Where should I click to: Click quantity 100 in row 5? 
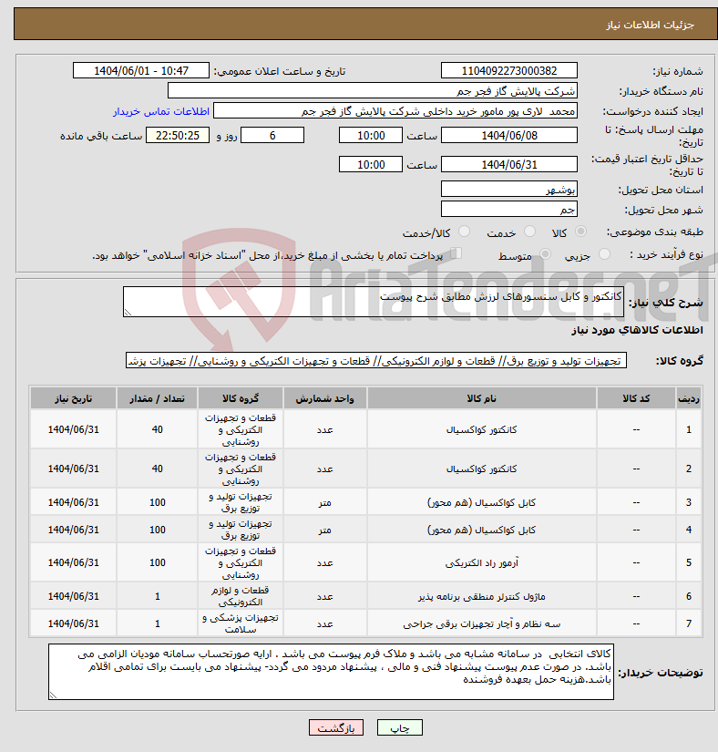(x=158, y=562)
